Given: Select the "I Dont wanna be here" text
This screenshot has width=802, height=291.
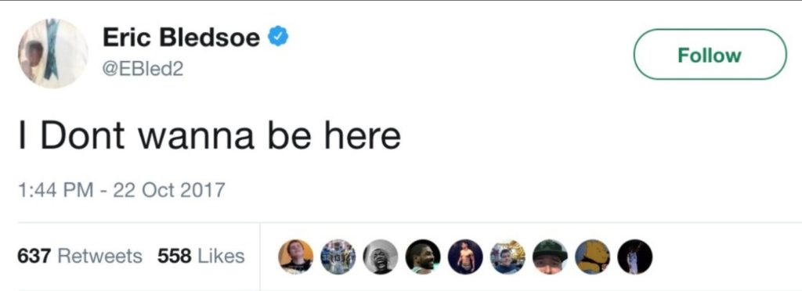Looking at the screenshot, I should (209, 135).
